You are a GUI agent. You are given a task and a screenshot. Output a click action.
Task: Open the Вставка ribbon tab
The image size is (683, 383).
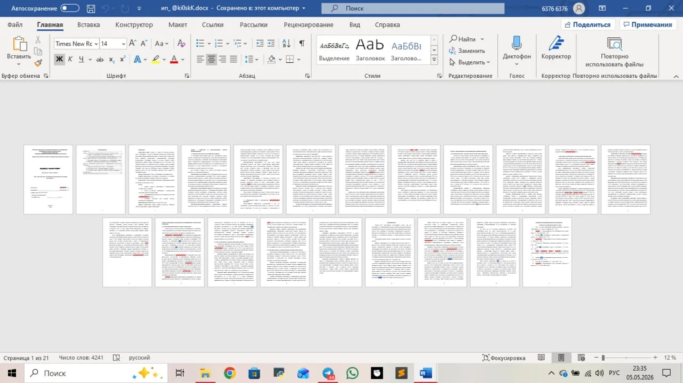(x=89, y=25)
